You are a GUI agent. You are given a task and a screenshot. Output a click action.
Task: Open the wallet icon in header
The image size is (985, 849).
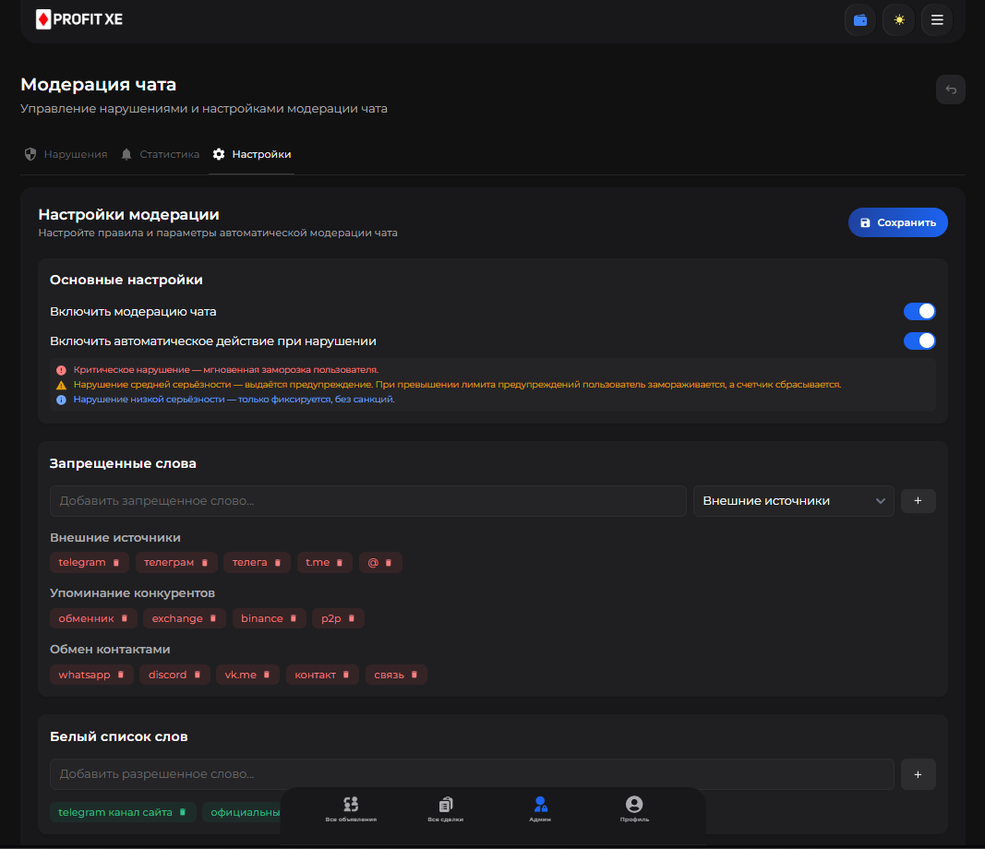pyautogui.click(x=860, y=20)
